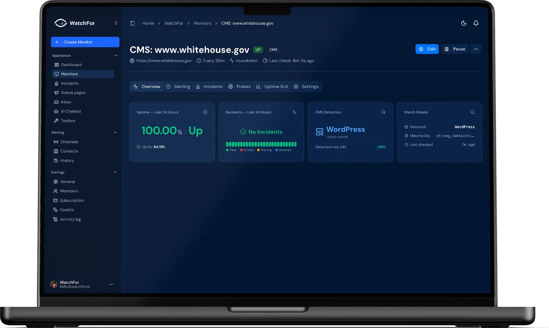Image resolution: width=549 pixels, height=328 pixels.
Task: Click the 'Up for 6d 15h' text
Action: point(154,147)
